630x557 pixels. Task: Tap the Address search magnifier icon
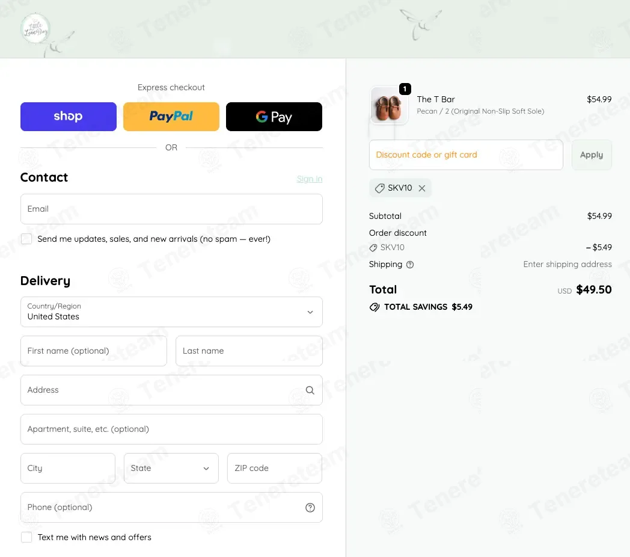point(310,390)
